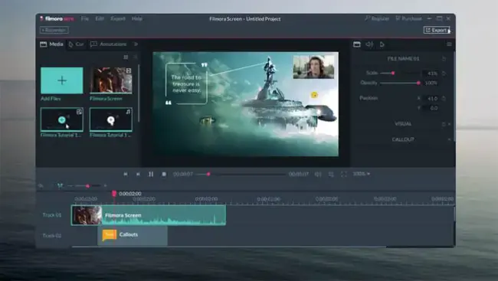498x281 pixels.
Task: Adjust the Scale slider
Action: (399, 73)
